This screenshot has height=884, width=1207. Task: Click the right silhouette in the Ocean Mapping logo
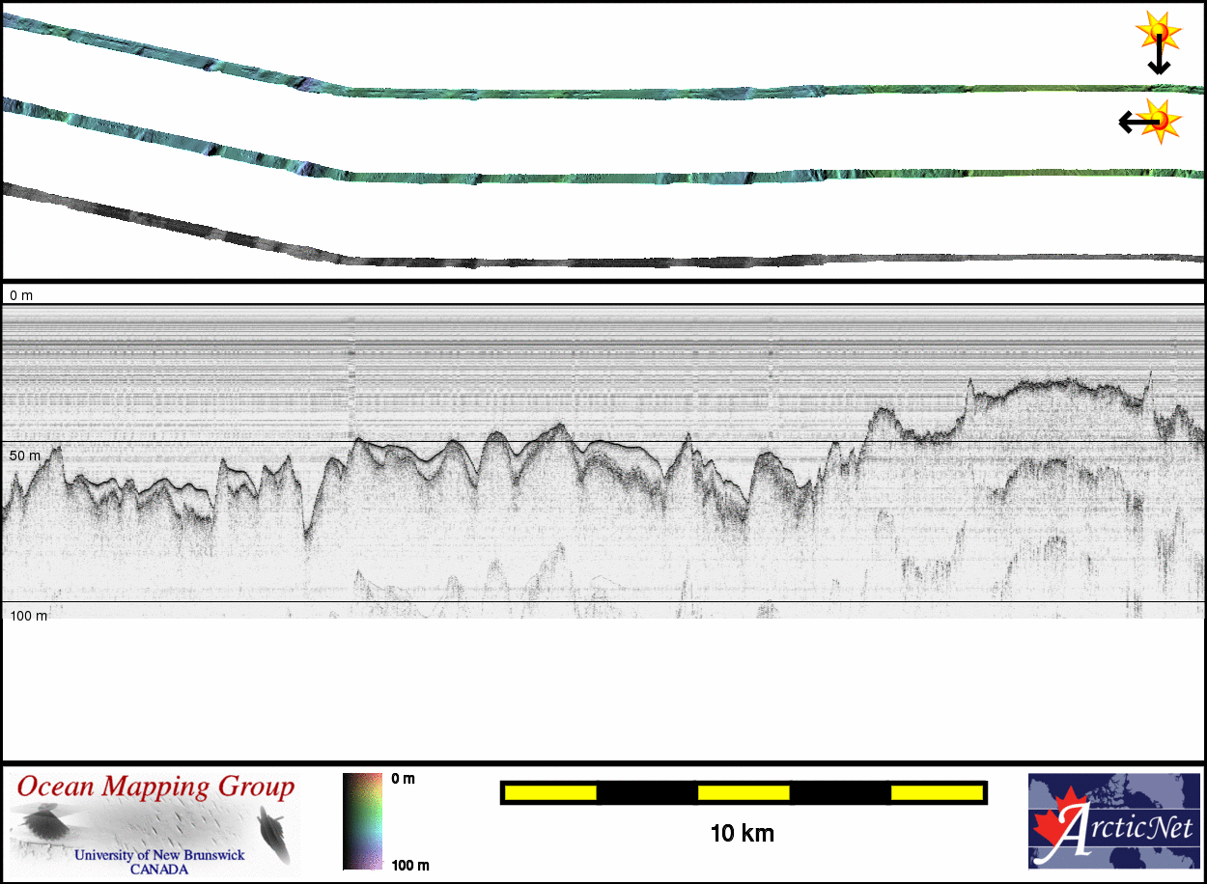coord(273,830)
